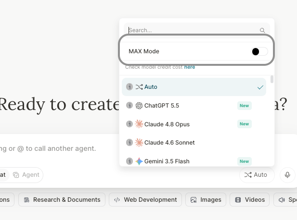Open info icon for Claude 4.8 Opus
Screen dimensions: 297x220
(x=129, y=124)
